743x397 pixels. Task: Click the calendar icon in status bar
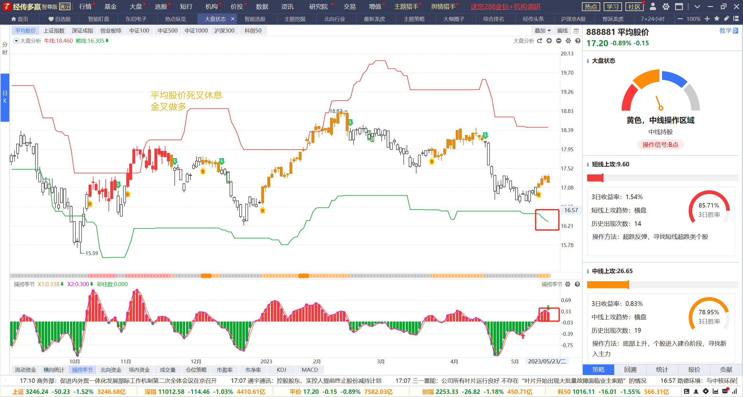point(686,391)
